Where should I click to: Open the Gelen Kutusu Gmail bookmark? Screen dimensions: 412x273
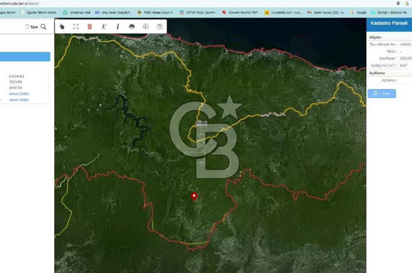click(327, 12)
